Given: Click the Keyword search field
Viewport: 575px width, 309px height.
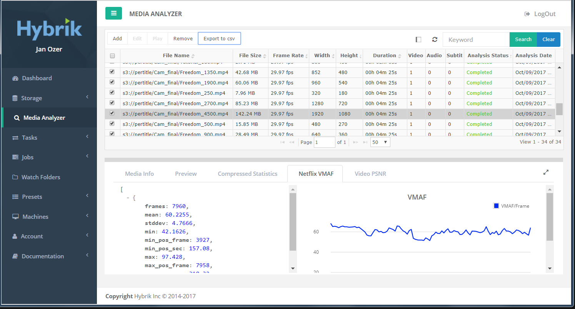Looking at the screenshot, I should (476, 40).
